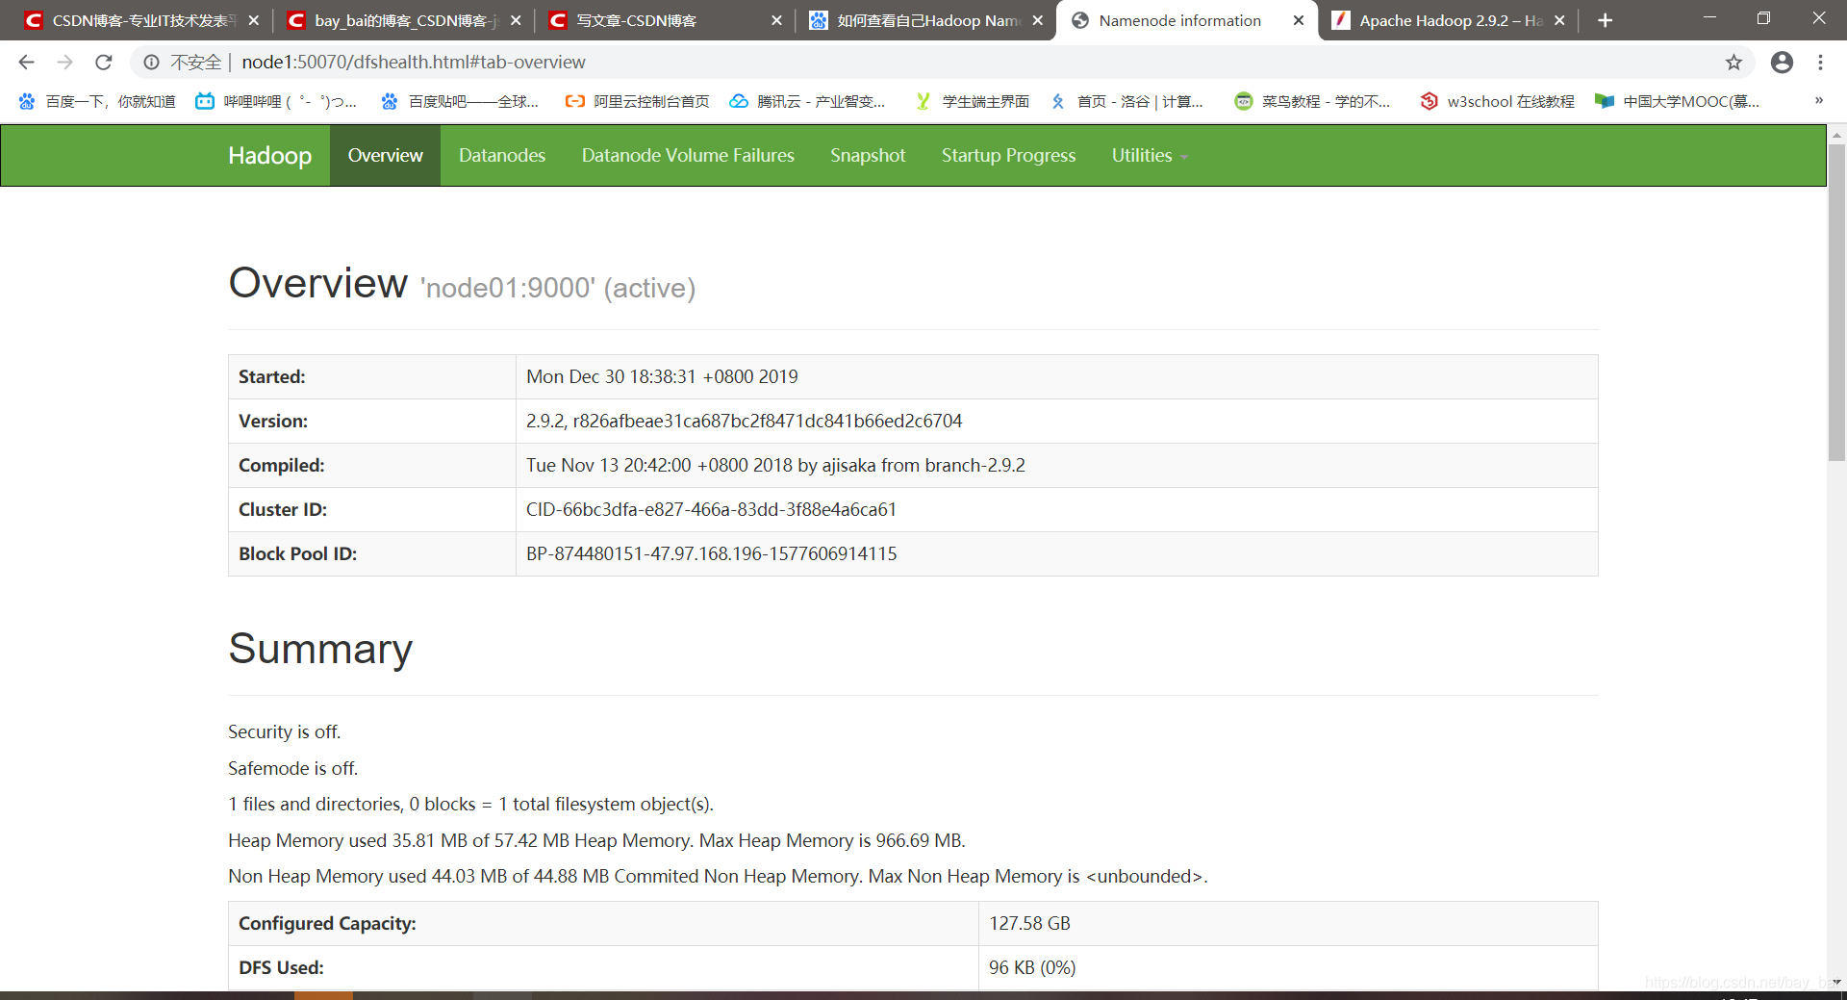Open a new browser tab
This screenshot has height=1000, width=1847.
click(1605, 20)
